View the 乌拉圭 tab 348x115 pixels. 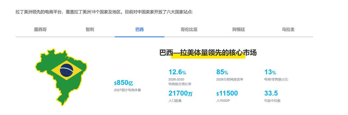pyautogui.click(x=288, y=29)
